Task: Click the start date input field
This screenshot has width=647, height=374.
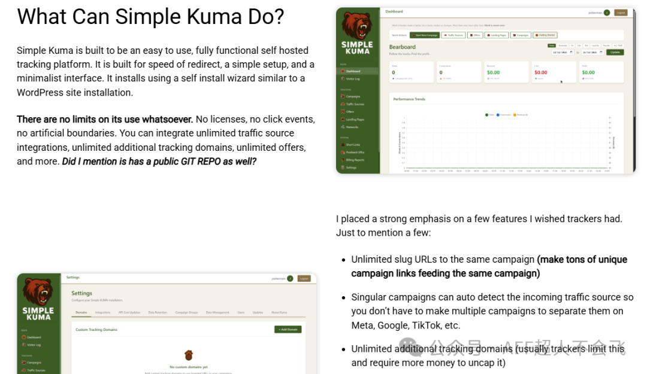Action: [x=563, y=53]
